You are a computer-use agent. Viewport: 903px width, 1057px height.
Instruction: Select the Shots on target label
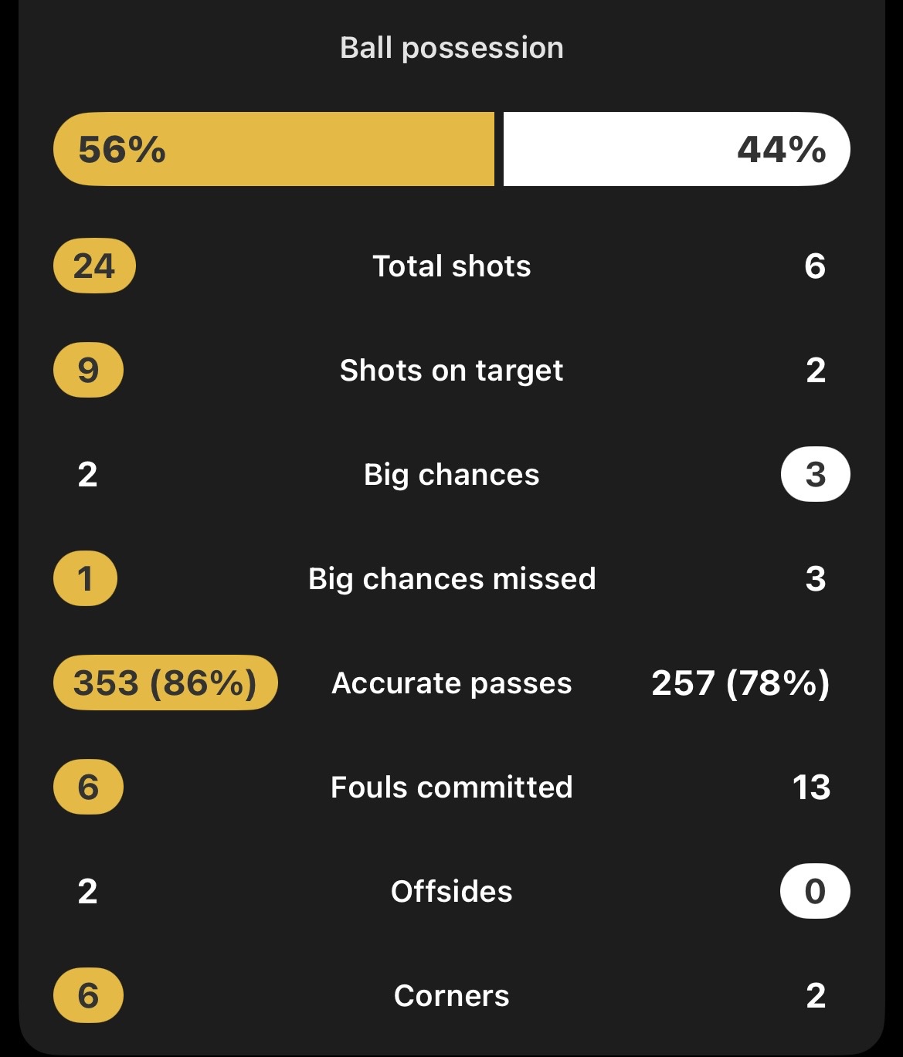point(452,371)
